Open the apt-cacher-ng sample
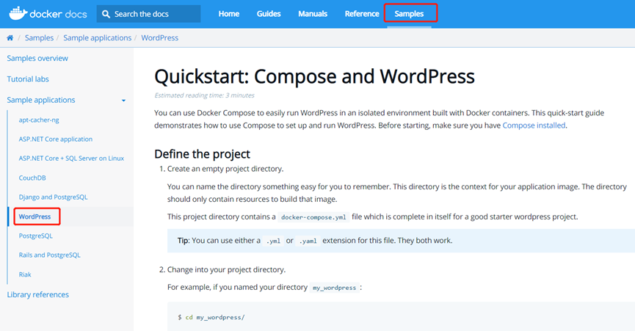The height and width of the screenshot is (331, 635). pos(39,120)
